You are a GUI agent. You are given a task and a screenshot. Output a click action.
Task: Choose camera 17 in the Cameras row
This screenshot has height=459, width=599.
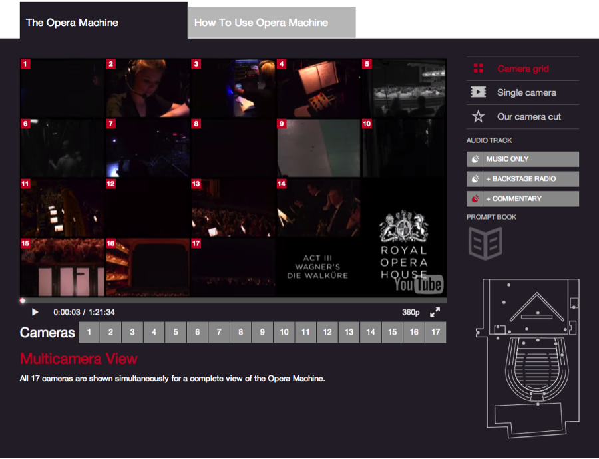(435, 332)
